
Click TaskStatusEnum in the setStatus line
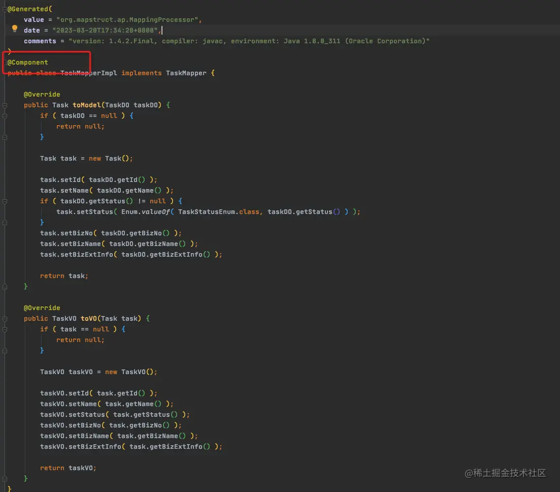point(207,211)
